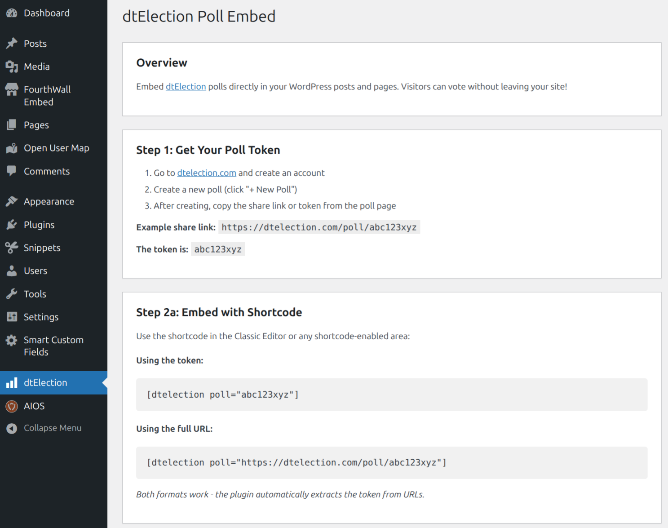668x528 pixels.
Task: Open the Smart Custom Fields gear icon
Action: coord(12,340)
